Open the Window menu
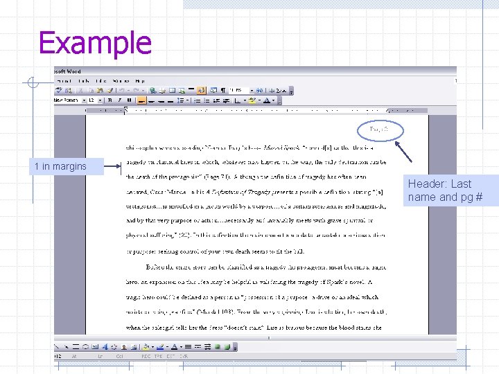This screenshot has width=499, height=374. [121, 81]
